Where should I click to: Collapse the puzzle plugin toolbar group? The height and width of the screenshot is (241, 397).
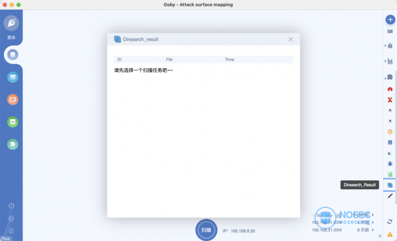[x=390, y=77]
